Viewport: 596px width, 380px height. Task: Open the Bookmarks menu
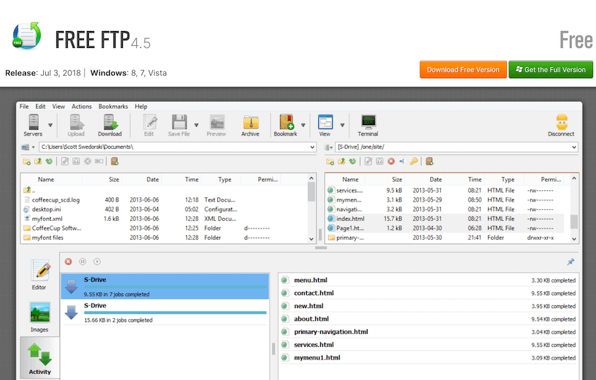114,106
